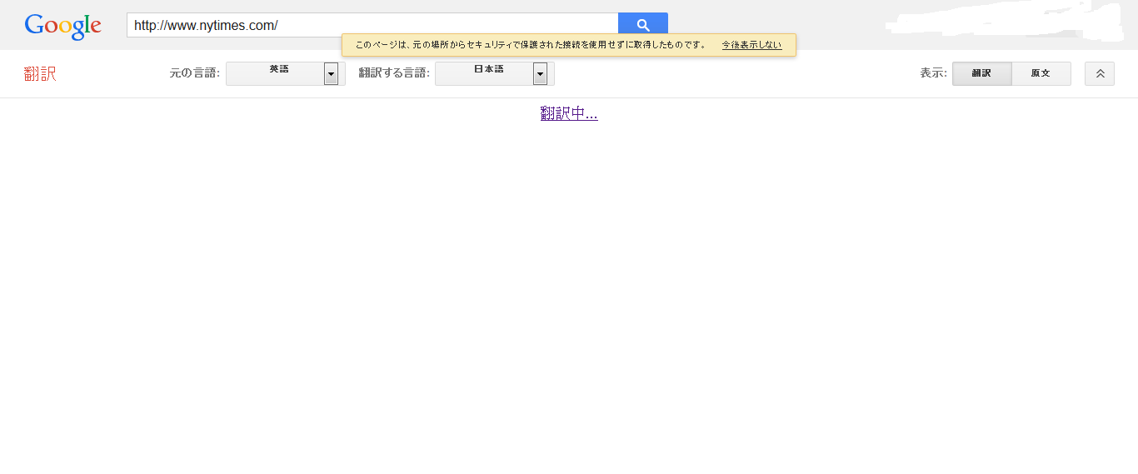Click the 翻訳中... link
Image resolution: width=1138 pixels, height=474 pixels.
tap(569, 114)
